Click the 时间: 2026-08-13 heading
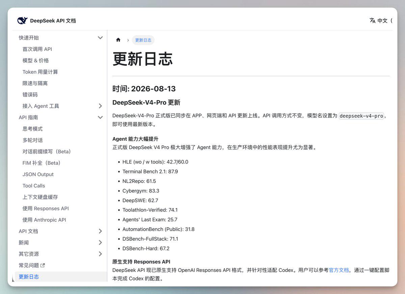The height and width of the screenshot is (294, 405). pos(144,89)
